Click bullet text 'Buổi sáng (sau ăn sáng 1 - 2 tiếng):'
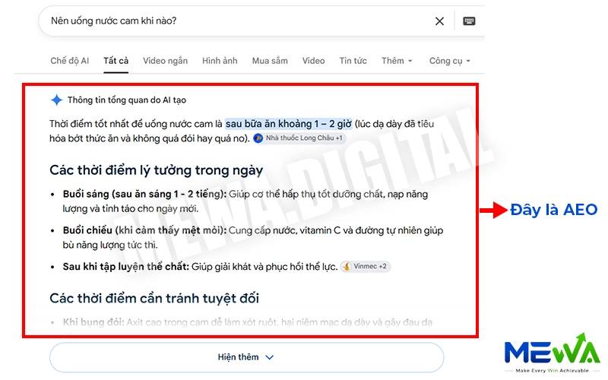The height and width of the screenshot is (380, 608). [x=144, y=195]
